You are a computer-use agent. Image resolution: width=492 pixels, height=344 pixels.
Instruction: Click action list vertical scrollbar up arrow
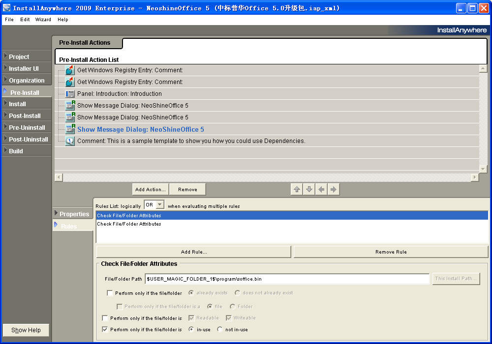[483, 68]
